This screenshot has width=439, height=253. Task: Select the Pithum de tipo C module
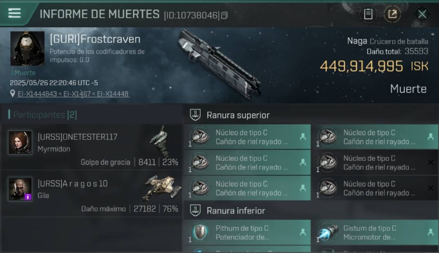[247, 232]
